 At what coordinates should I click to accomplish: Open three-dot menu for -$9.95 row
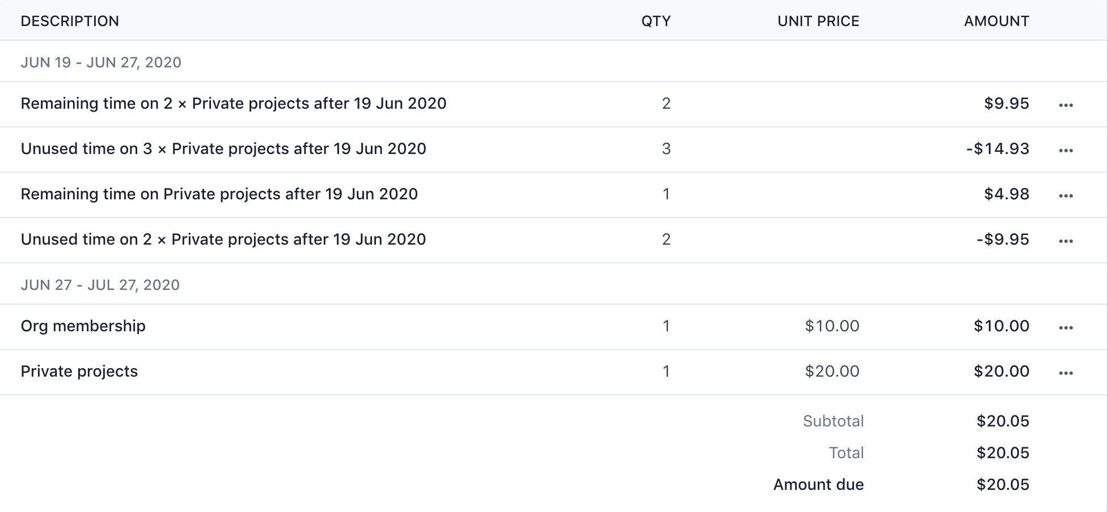pos(1065,241)
